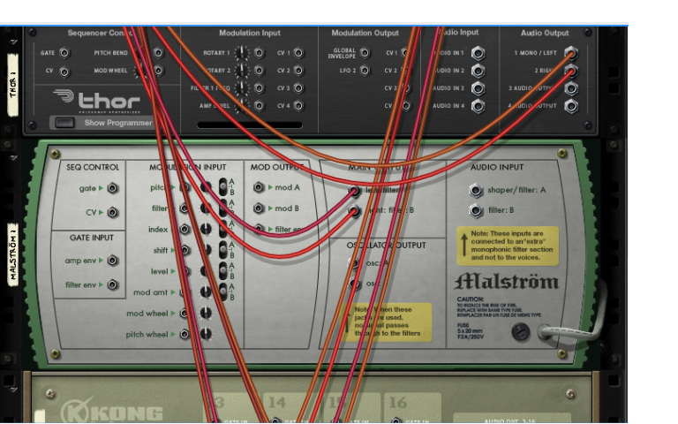Screen dimensions: 678x424
Task: Click Malström main output left filter A jack
Action: (x=354, y=191)
